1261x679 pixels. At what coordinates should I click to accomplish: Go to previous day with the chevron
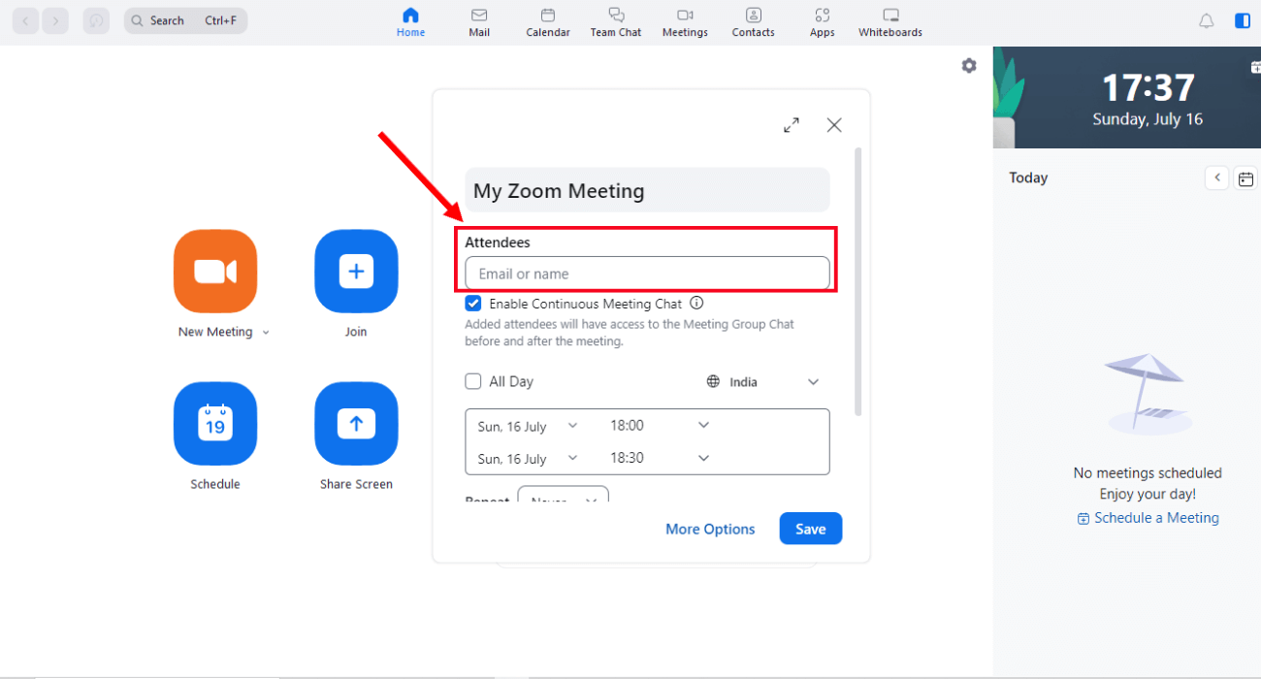tap(1217, 178)
